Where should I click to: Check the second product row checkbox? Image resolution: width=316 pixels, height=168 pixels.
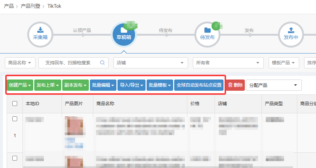pyautogui.click(x=15, y=158)
